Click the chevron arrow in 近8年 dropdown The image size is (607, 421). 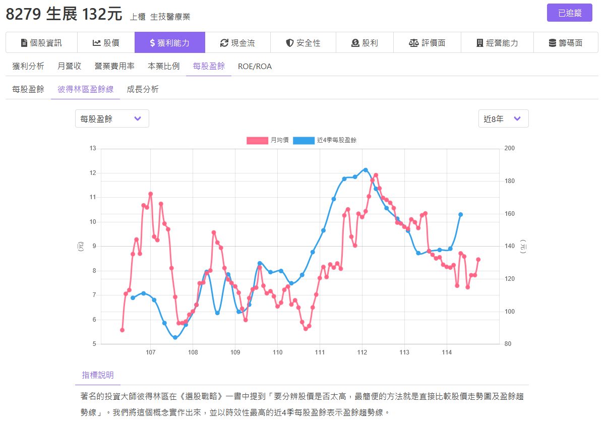517,118
